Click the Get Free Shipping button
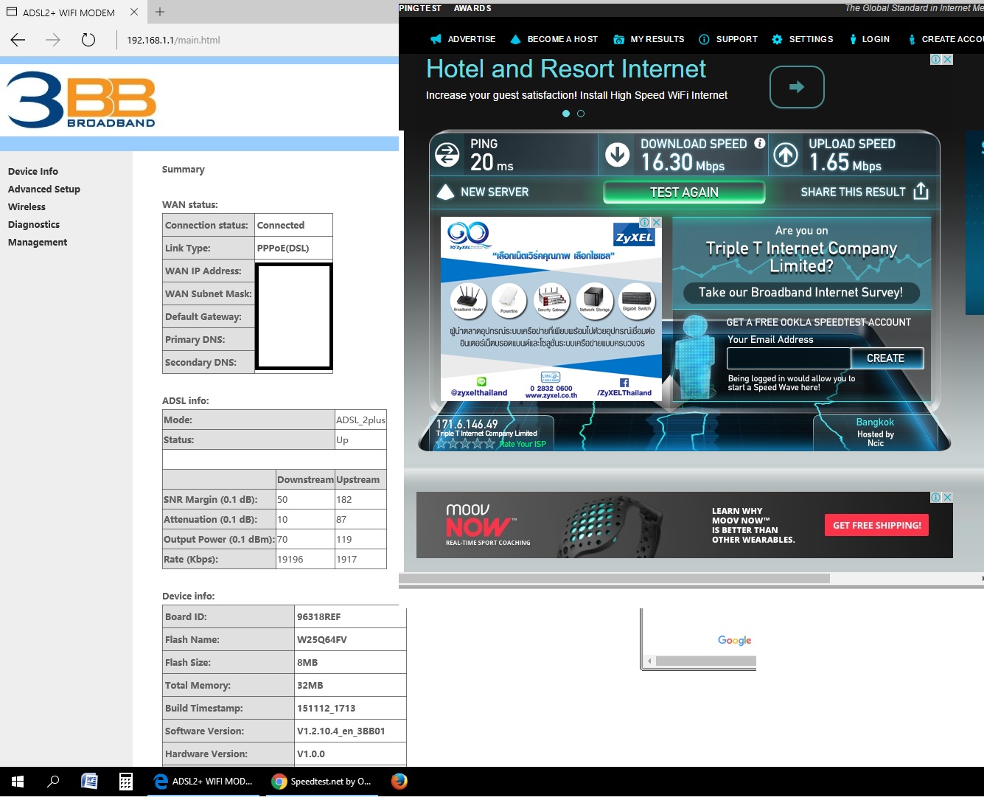The image size is (984, 800). click(x=877, y=525)
